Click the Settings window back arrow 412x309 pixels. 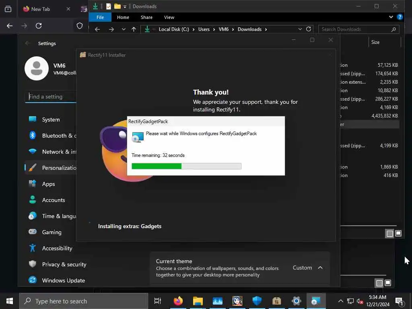(27, 43)
